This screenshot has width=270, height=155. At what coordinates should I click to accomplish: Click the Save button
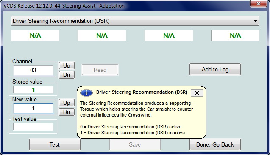(135, 144)
